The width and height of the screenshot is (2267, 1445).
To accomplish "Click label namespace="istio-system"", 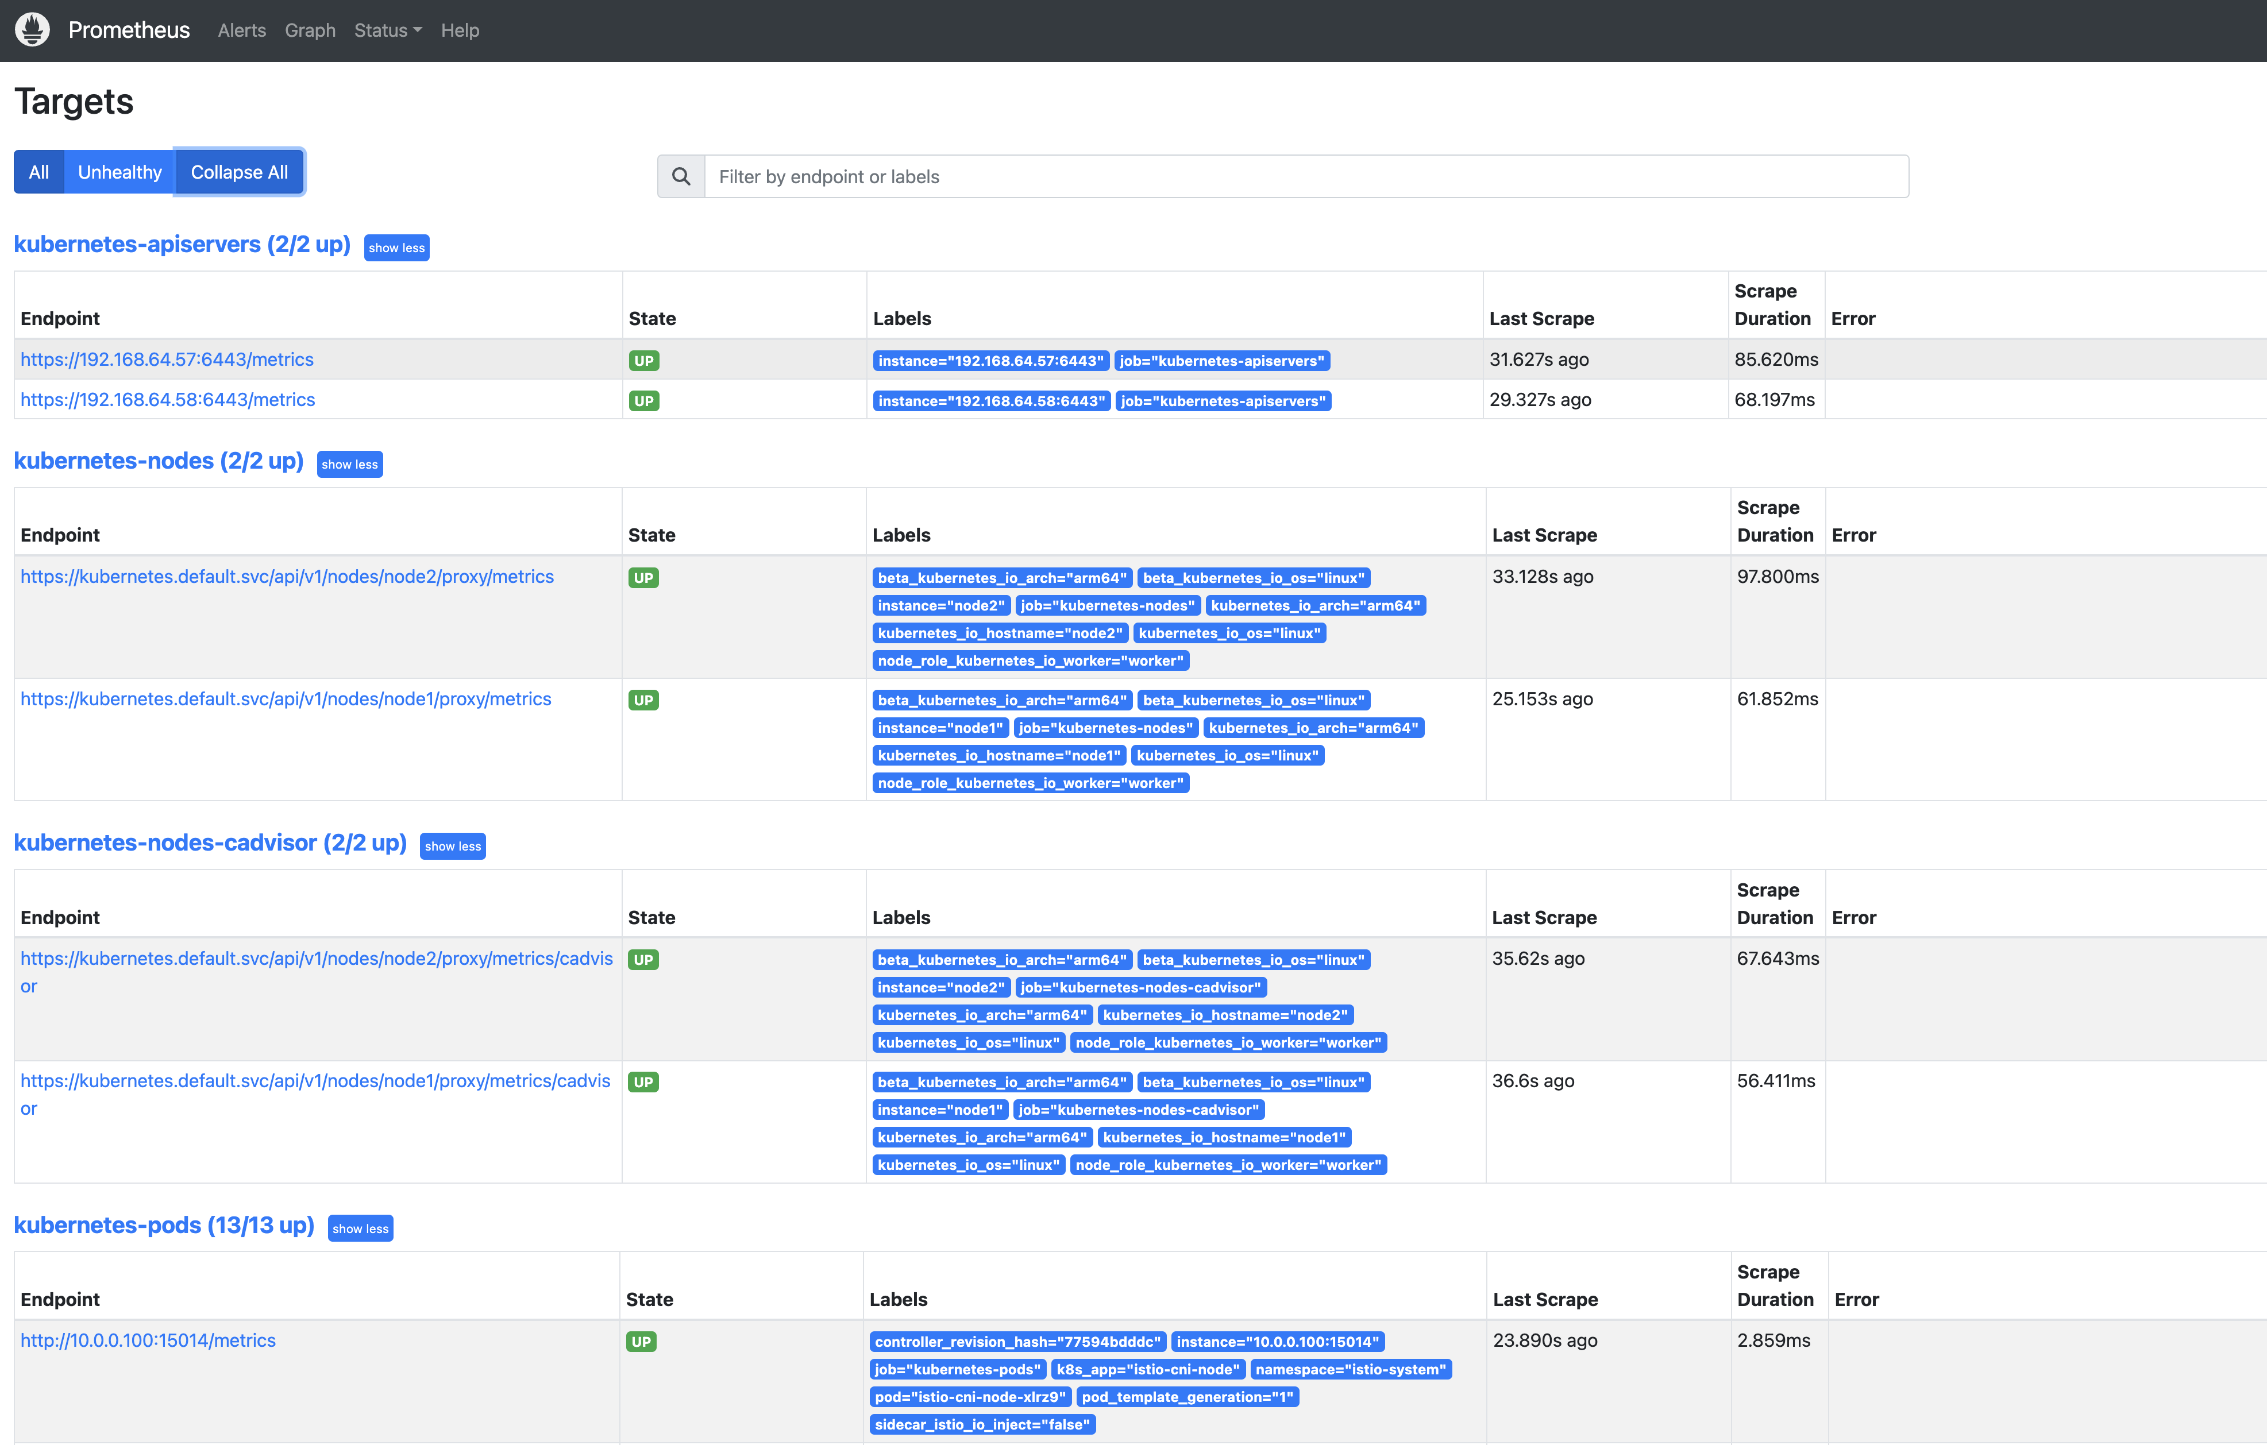I will pyautogui.click(x=1351, y=1369).
